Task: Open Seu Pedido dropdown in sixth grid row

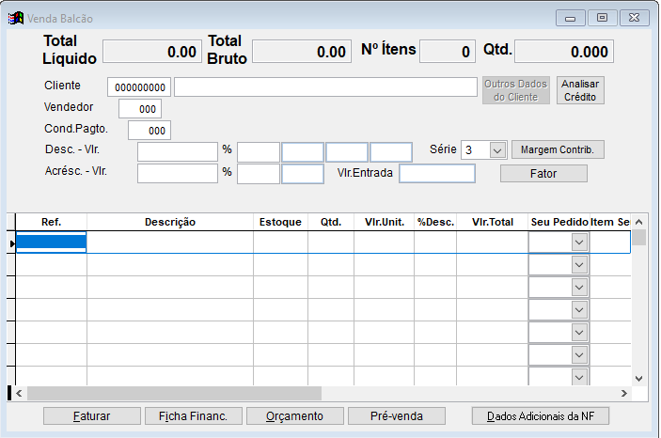Action: pos(579,355)
